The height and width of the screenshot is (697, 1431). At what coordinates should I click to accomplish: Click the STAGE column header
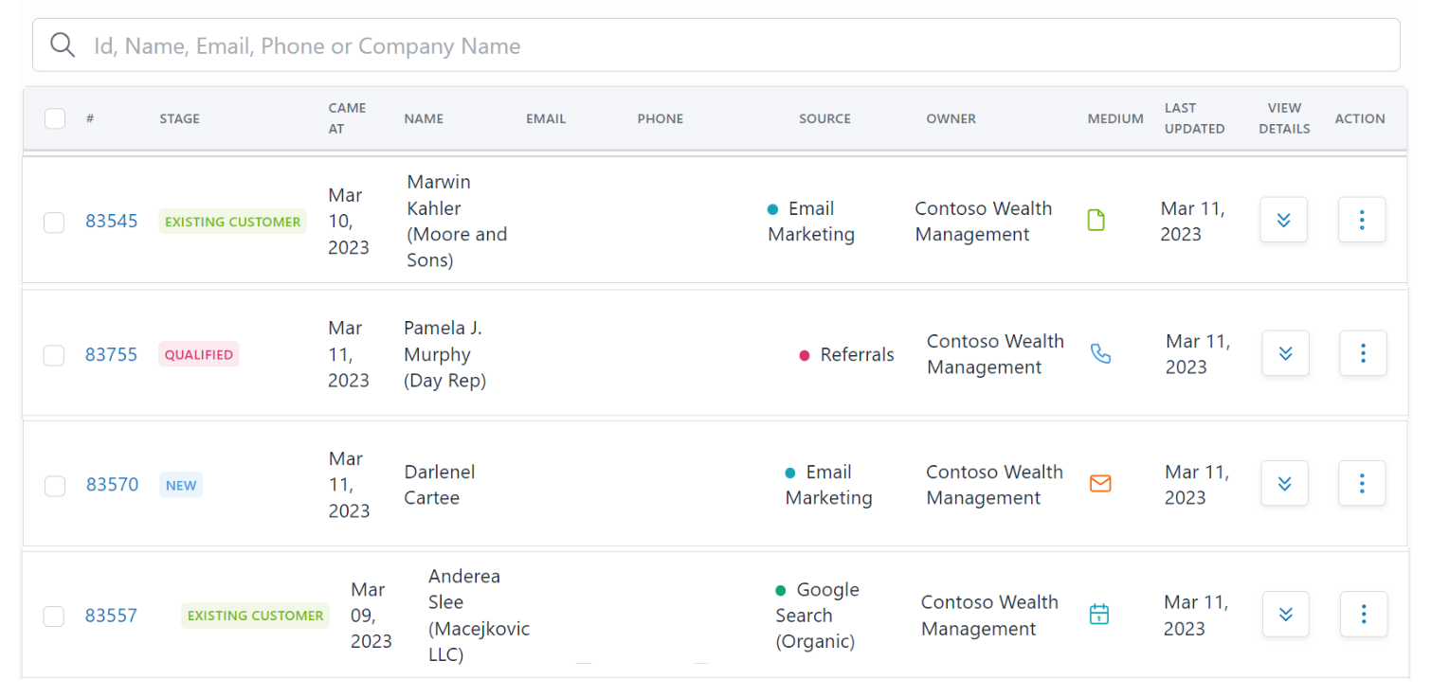(179, 118)
